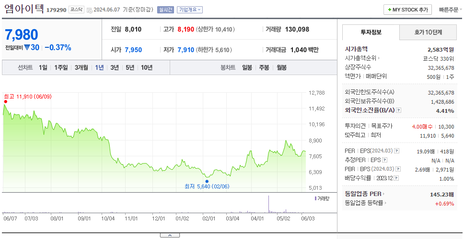Viewport: 464px width, 239px height.
Task: Select the 1일 line chart period
Action: click(43, 67)
